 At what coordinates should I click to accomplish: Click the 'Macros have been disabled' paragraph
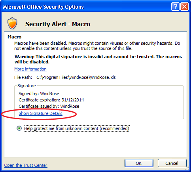click(97, 46)
